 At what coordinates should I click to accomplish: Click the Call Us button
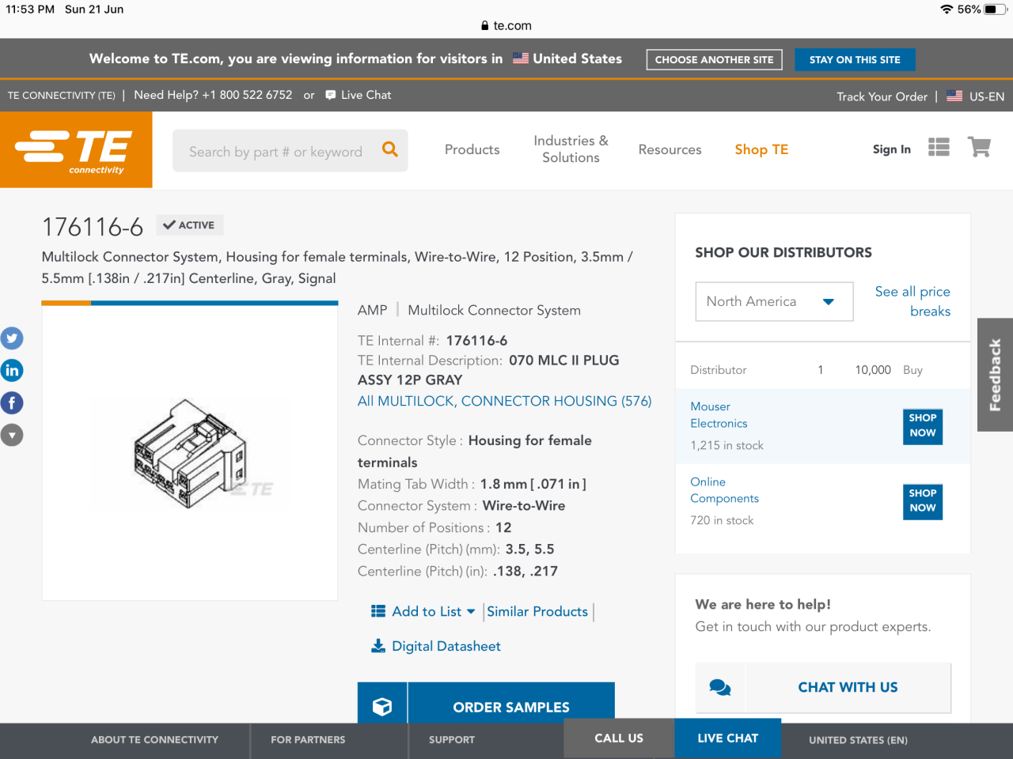(619, 738)
